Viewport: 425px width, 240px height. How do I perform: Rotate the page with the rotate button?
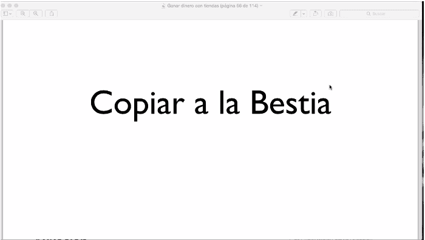pyautogui.click(x=316, y=13)
